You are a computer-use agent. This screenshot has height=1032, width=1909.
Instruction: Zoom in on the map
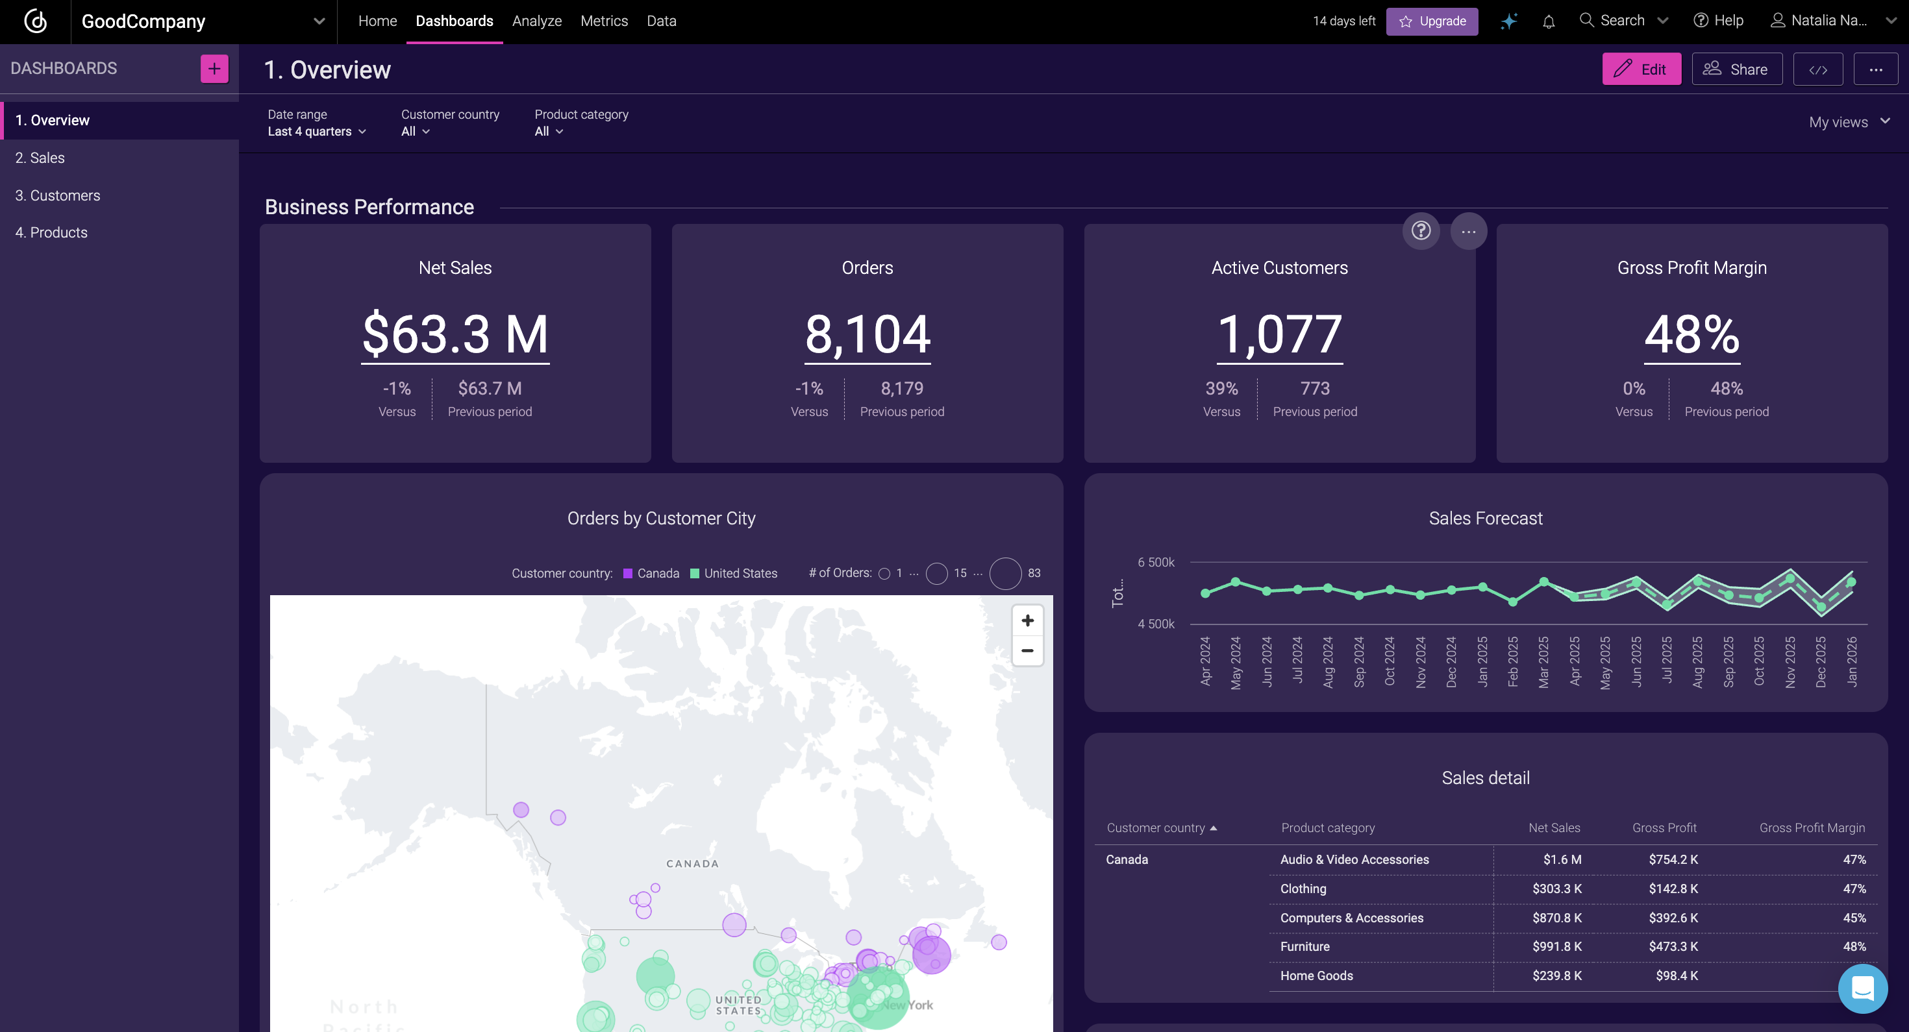(x=1027, y=621)
